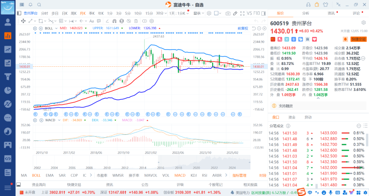Open the search magnifier in title bar
Viewport: 369px width, 196px height.
[x=39, y=4]
